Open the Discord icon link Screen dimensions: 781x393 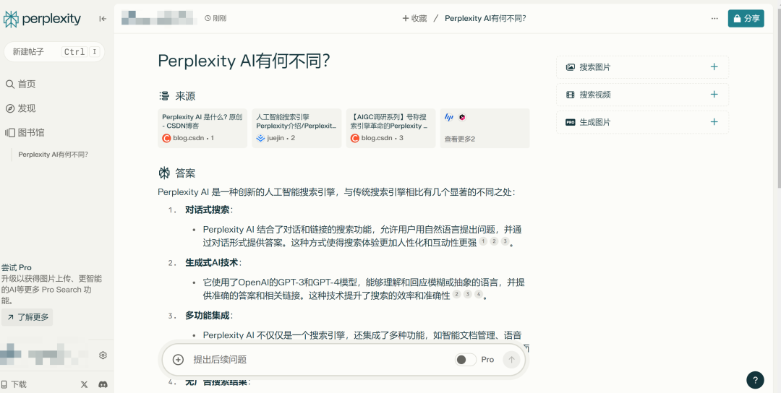[103, 384]
